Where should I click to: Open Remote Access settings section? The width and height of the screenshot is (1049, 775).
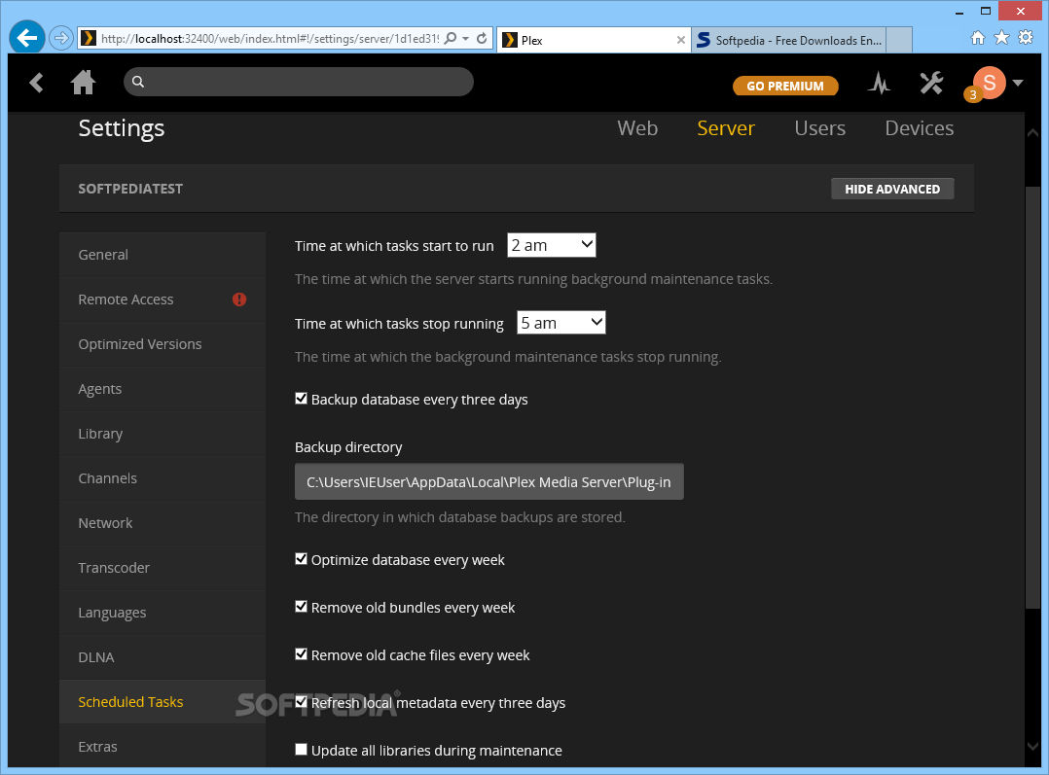point(163,299)
